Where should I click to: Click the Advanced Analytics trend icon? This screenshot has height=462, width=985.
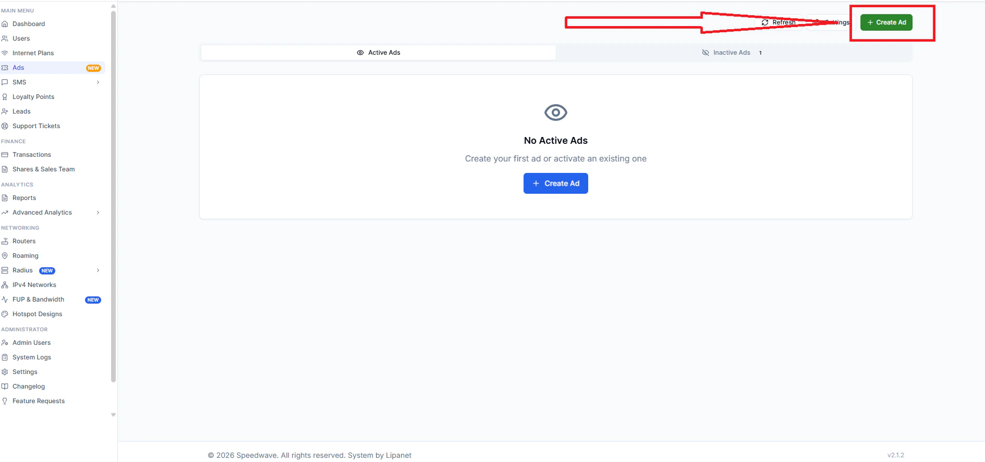click(x=5, y=213)
